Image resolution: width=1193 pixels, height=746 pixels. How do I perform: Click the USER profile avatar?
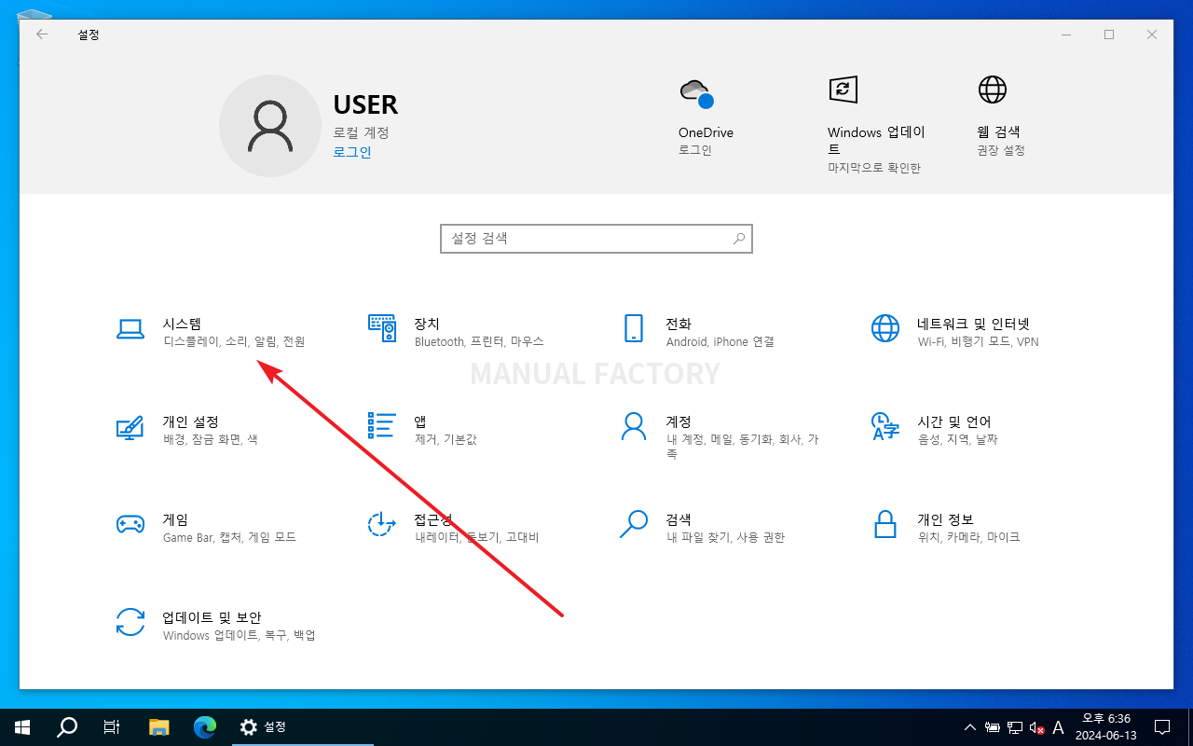point(270,126)
